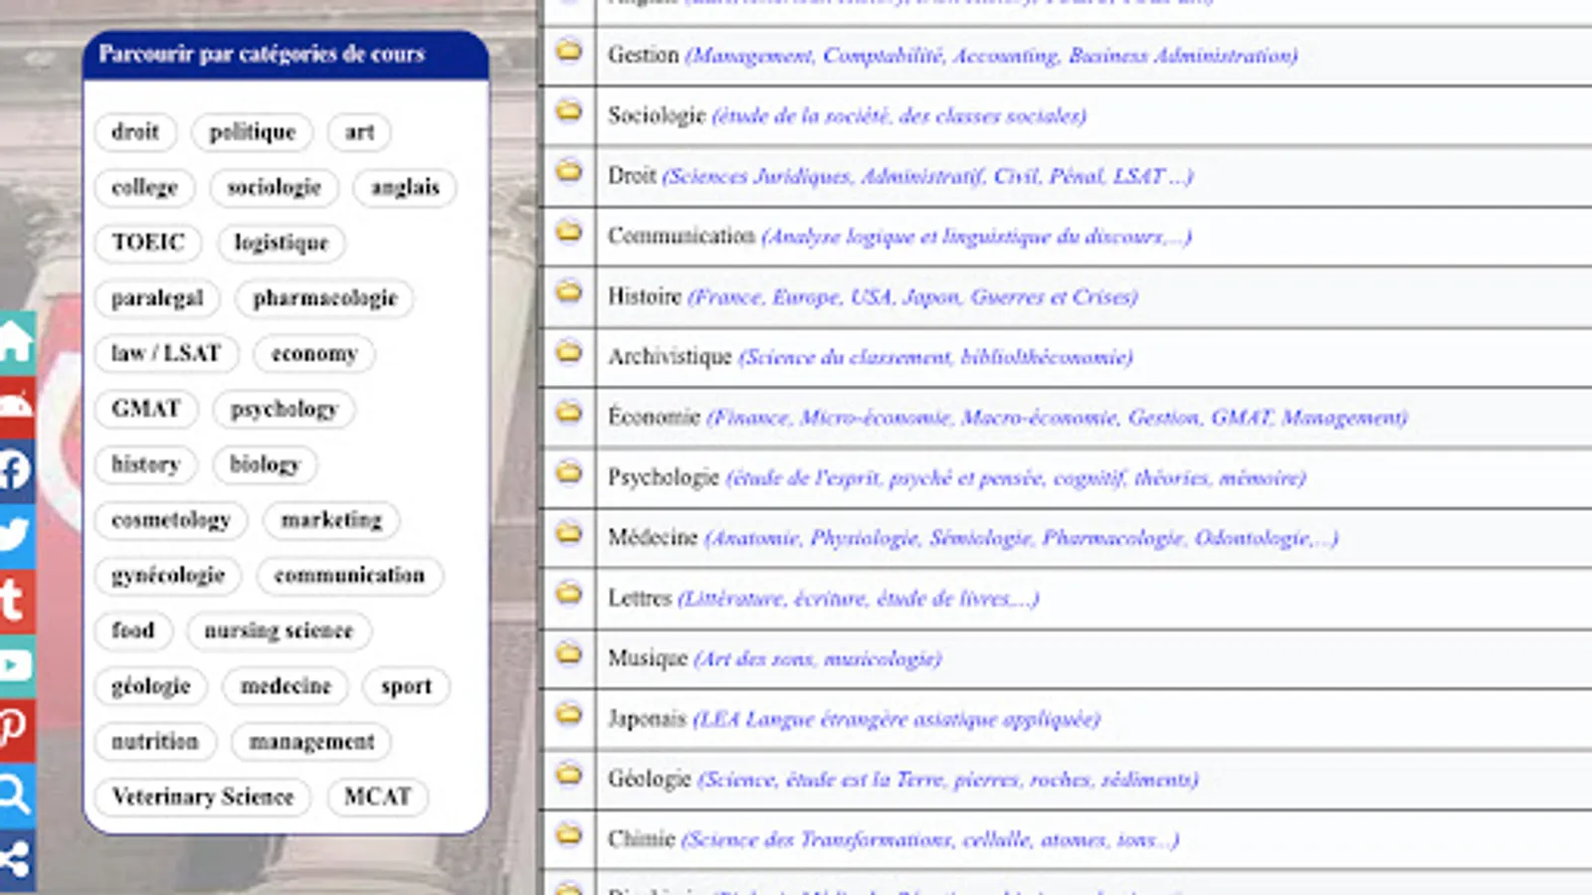The image size is (1592, 895).
Task: Select the 'MCAT' tag
Action: coord(378,797)
